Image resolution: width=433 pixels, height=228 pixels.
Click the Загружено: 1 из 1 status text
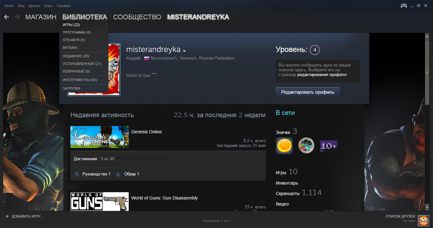coord(217,221)
